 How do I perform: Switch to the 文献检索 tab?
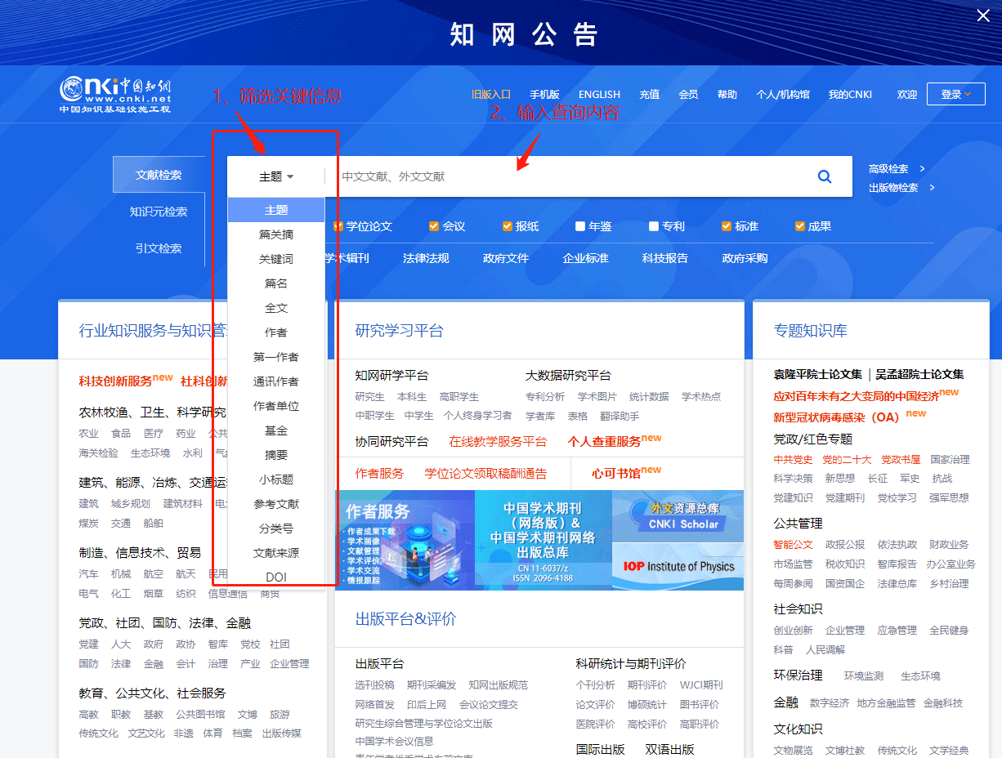[x=159, y=175]
